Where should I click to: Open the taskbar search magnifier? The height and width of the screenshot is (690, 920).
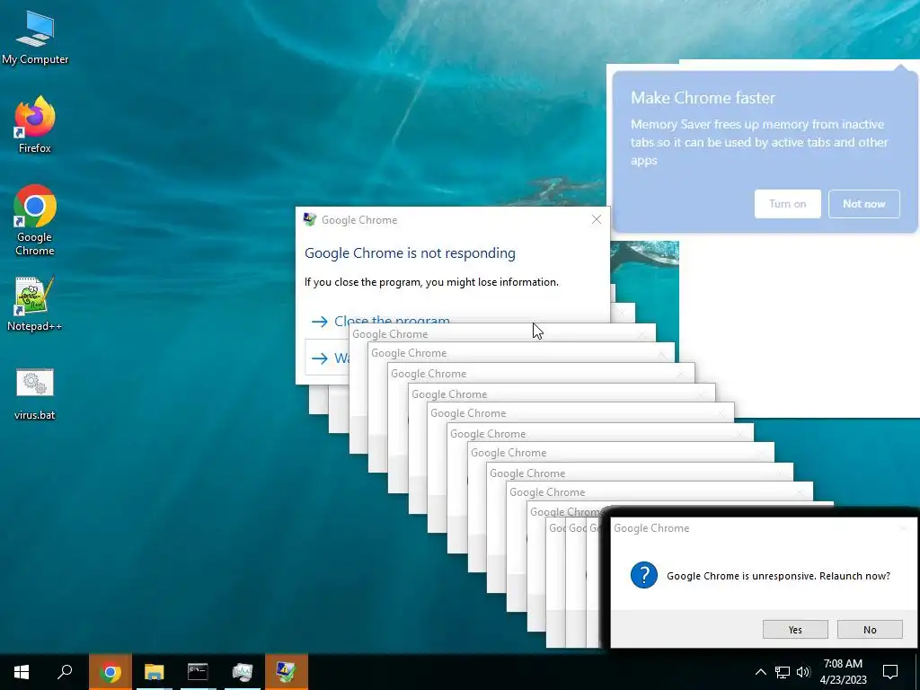point(65,672)
